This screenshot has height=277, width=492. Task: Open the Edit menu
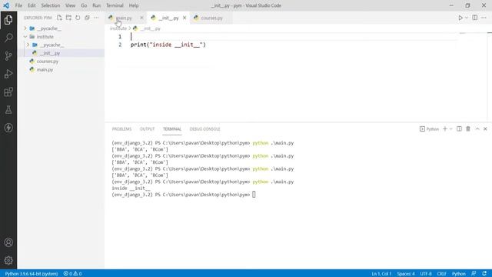pos(32,5)
